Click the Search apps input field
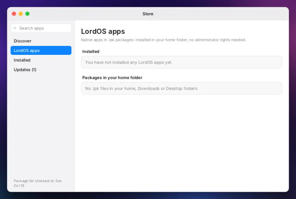 (41, 28)
